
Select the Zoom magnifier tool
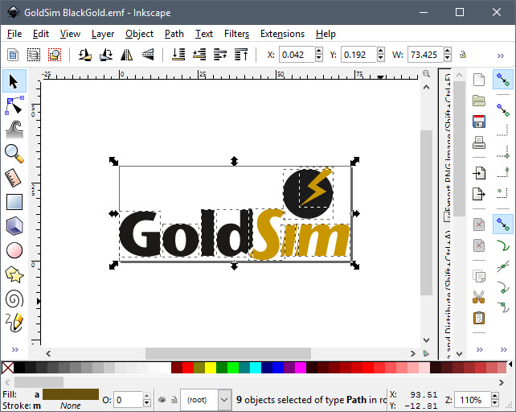pyautogui.click(x=14, y=154)
